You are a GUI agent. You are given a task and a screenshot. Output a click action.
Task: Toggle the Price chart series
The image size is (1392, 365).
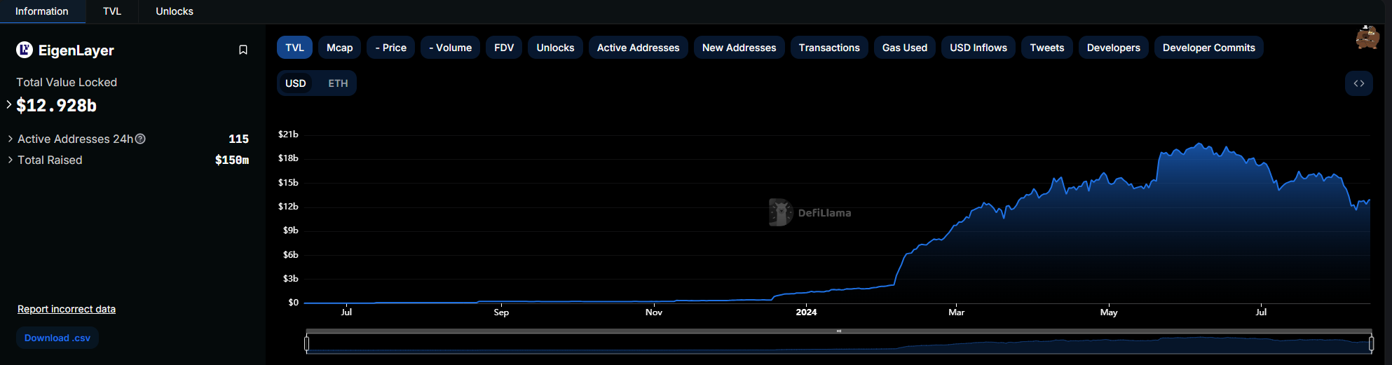[x=391, y=48]
